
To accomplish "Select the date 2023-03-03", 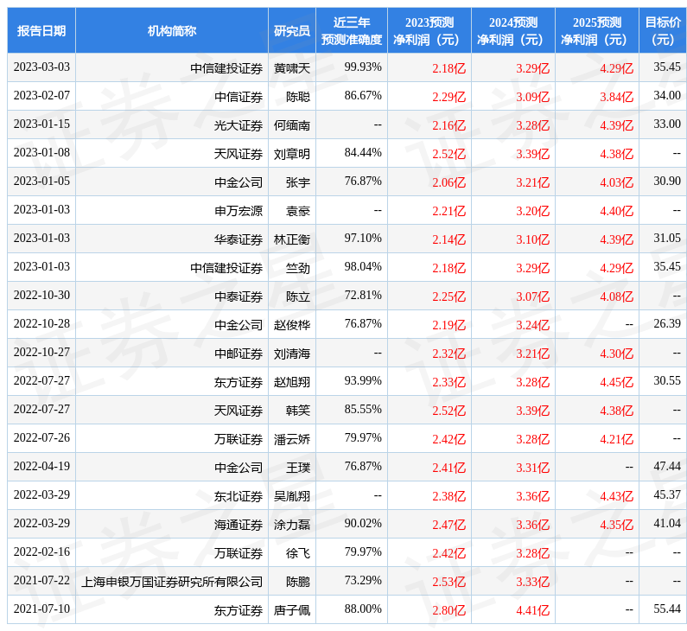I will pyautogui.click(x=41, y=67).
